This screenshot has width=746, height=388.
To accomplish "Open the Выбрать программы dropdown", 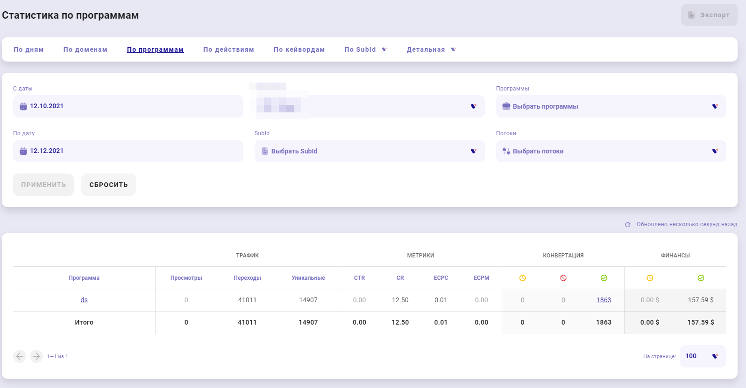I will (x=611, y=106).
